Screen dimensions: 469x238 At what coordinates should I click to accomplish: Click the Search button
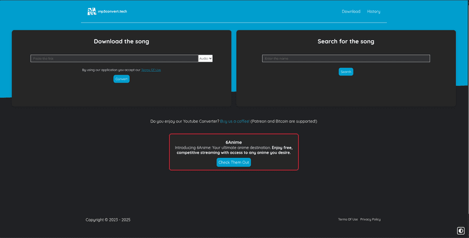[346, 72]
